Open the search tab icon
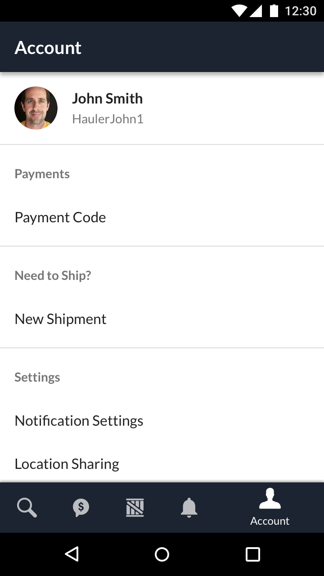This screenshot has width=324, height=576. click(27, 508)
